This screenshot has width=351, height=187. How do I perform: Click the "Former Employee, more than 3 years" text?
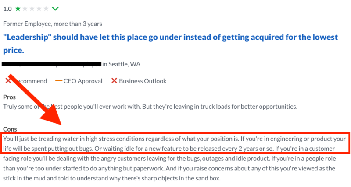53,24
